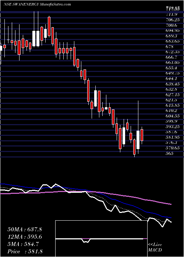This screenshot has width=184, height=257.
Task: Click the 570.65 price label
Action: 173,148
